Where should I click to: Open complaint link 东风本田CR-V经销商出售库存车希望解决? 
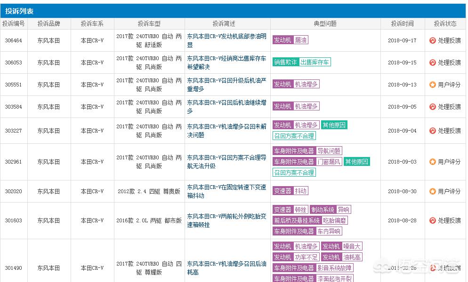tap(226, 63)
